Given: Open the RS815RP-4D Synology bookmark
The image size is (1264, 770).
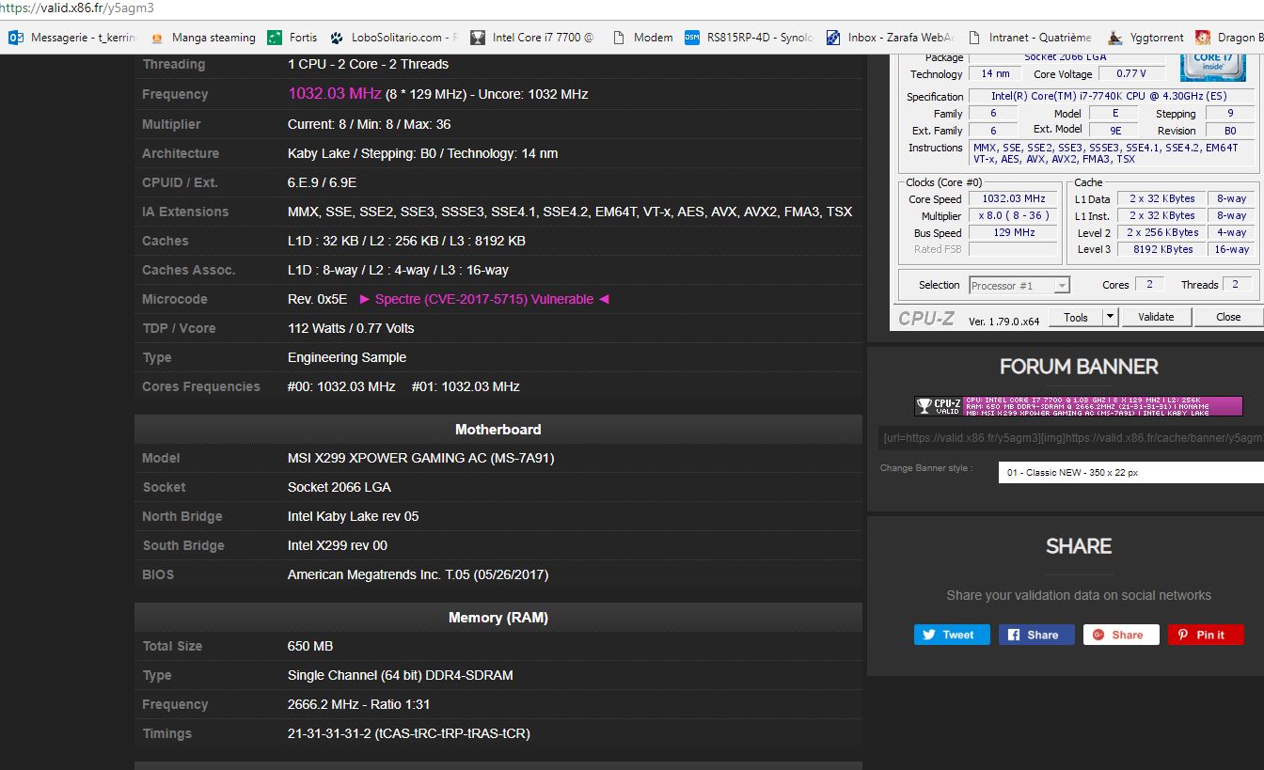Looking at the screenshot, I should point(750,38).
